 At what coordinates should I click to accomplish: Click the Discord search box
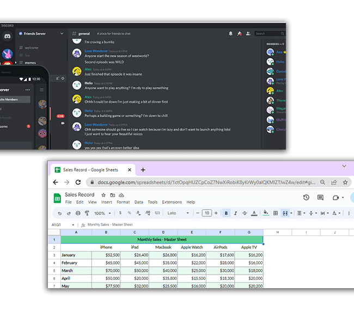[270, 34]
